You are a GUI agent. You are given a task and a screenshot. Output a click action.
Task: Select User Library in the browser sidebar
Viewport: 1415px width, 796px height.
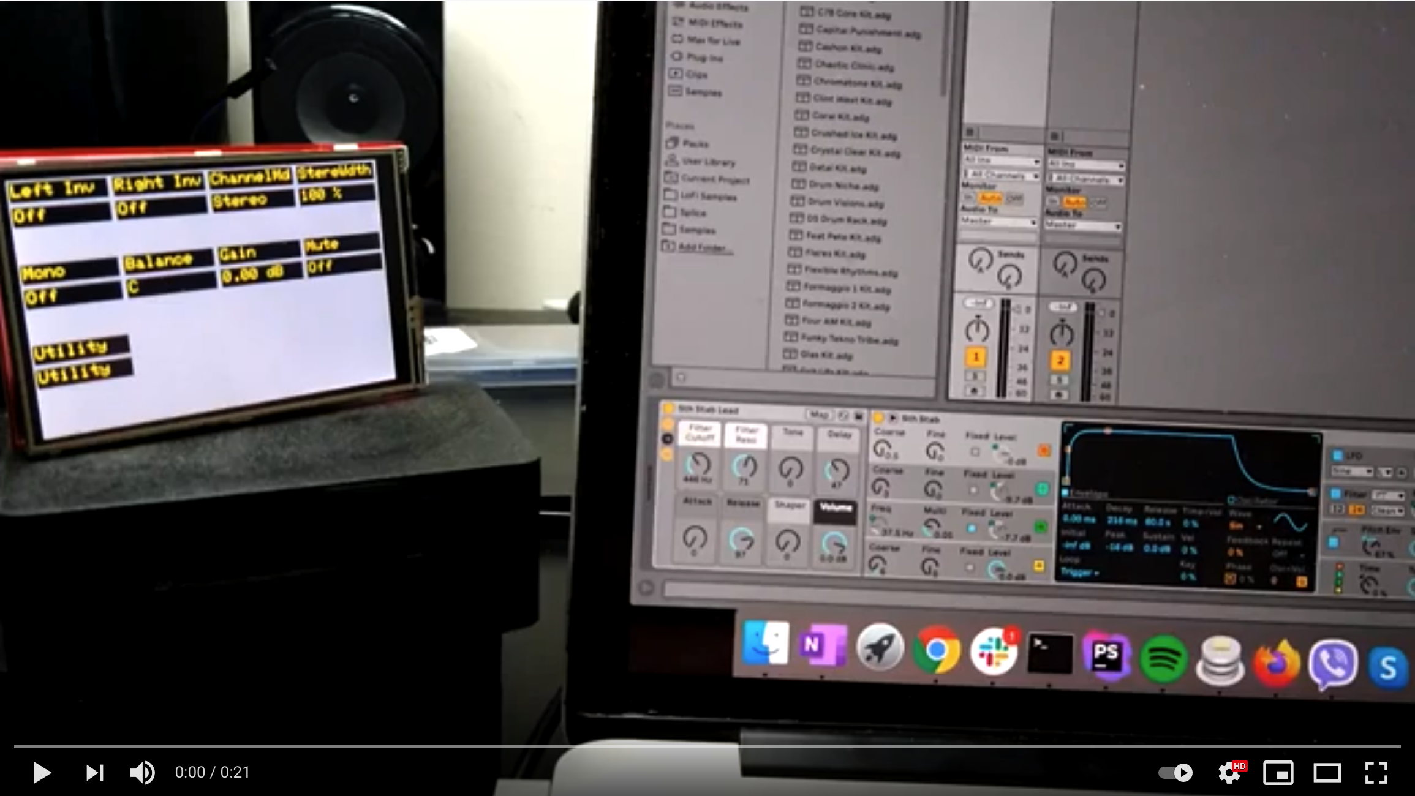click(708, 163)
